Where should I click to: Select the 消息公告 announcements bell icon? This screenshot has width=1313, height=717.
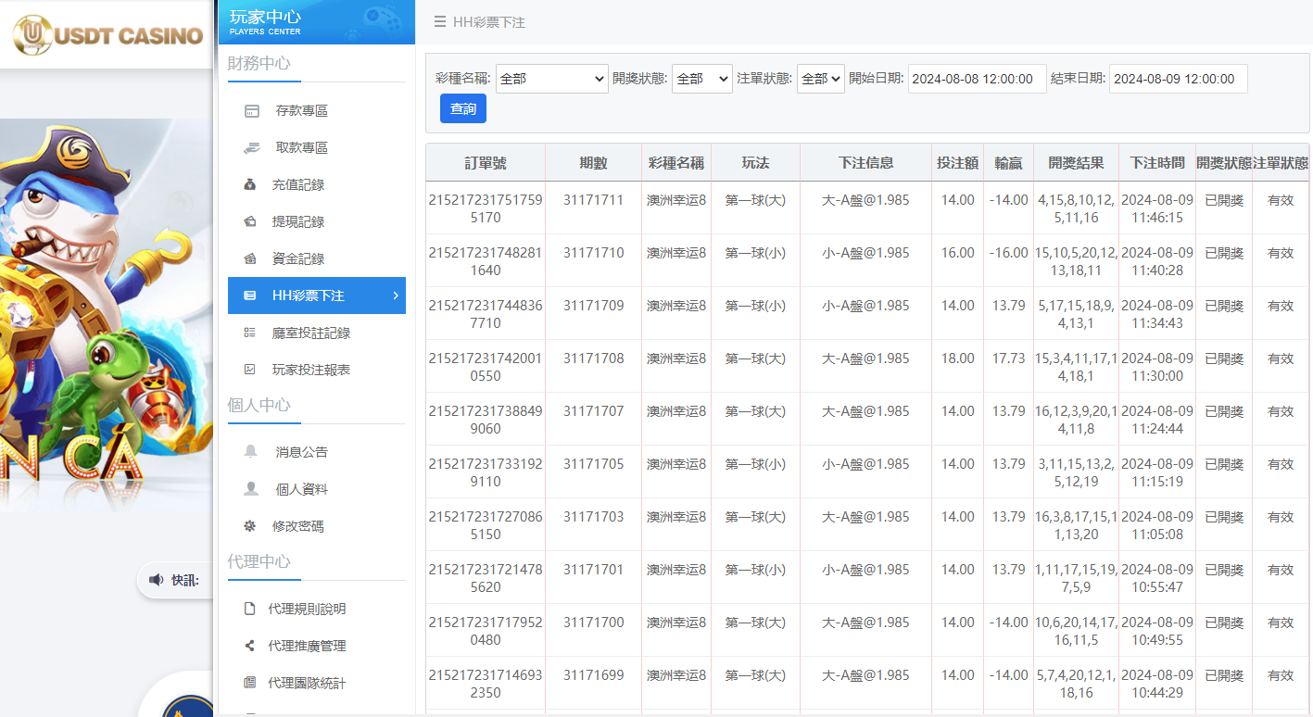252,451
